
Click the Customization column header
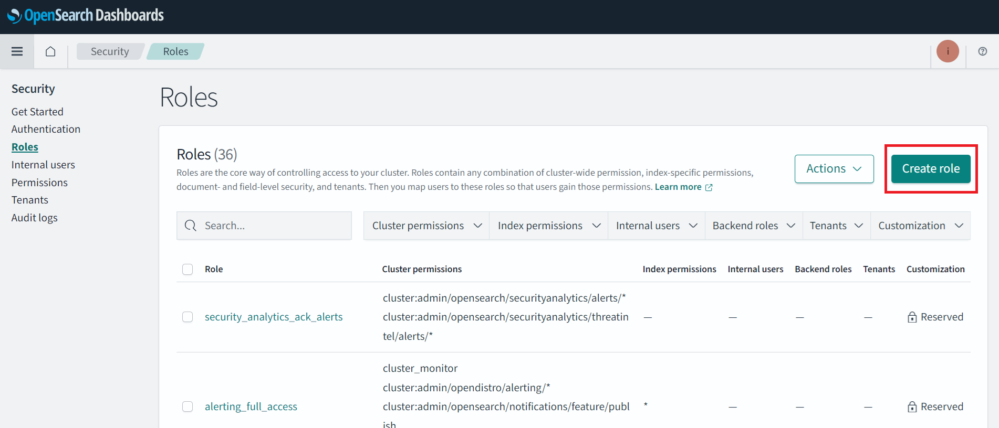[935, 269]
